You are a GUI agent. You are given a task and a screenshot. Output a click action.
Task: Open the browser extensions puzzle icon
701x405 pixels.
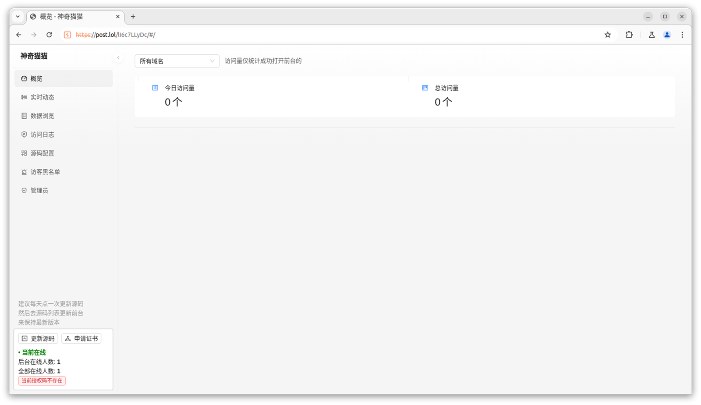click(629, 35)
